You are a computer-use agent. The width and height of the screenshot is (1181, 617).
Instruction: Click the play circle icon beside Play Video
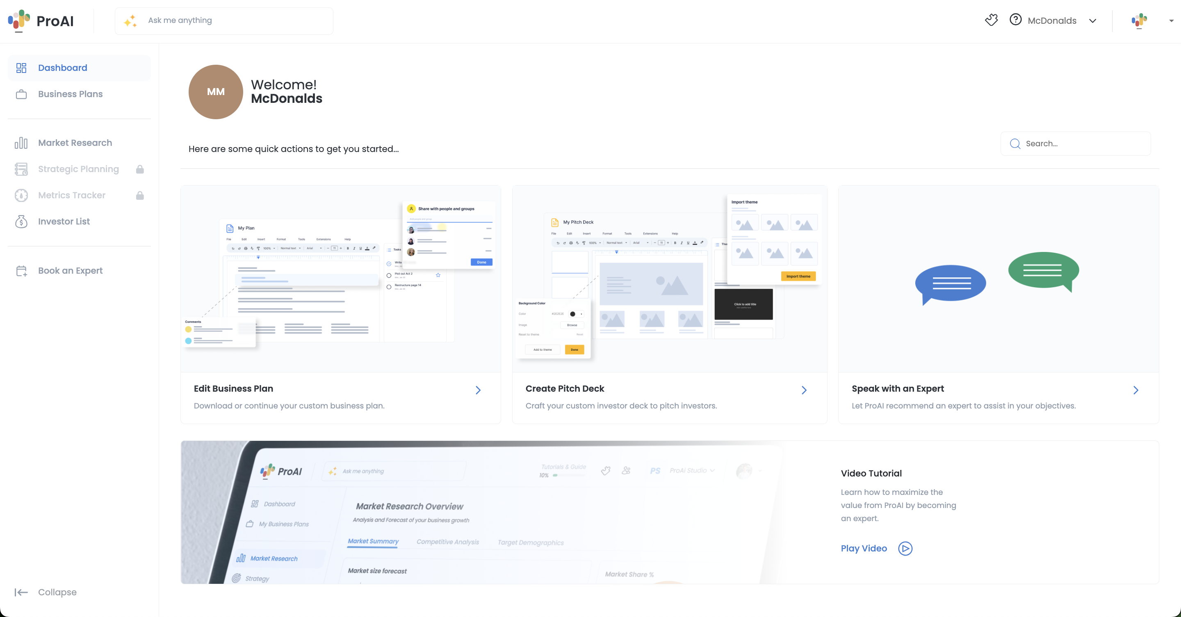coord(905,548)
